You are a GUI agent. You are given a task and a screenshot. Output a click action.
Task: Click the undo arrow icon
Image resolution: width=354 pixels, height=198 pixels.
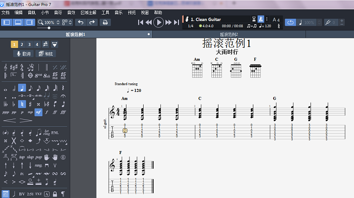pos(80,22)
